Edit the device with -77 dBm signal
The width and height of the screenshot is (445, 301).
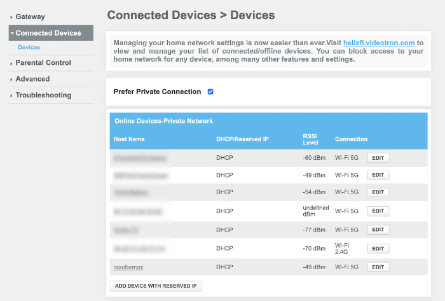point(378,230)
